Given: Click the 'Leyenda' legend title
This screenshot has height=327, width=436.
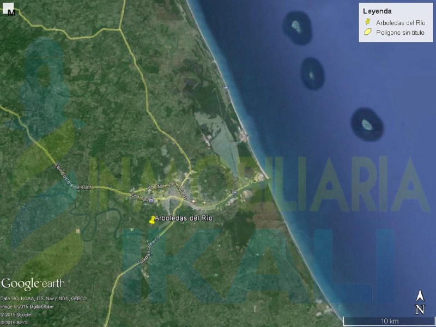Looking at the screenshot, I should point(377,11).
